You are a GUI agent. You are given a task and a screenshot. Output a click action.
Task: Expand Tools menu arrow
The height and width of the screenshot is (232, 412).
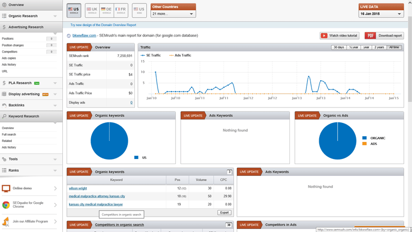coord(55,159)
